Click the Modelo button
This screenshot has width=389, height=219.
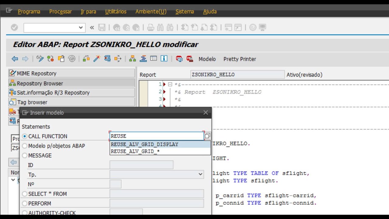coord(207,59)
